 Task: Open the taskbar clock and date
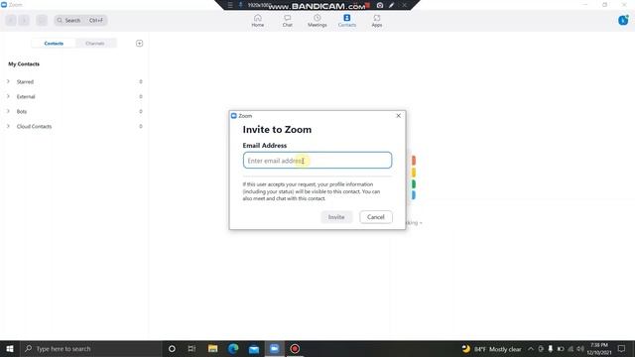(x=599, y=349)
